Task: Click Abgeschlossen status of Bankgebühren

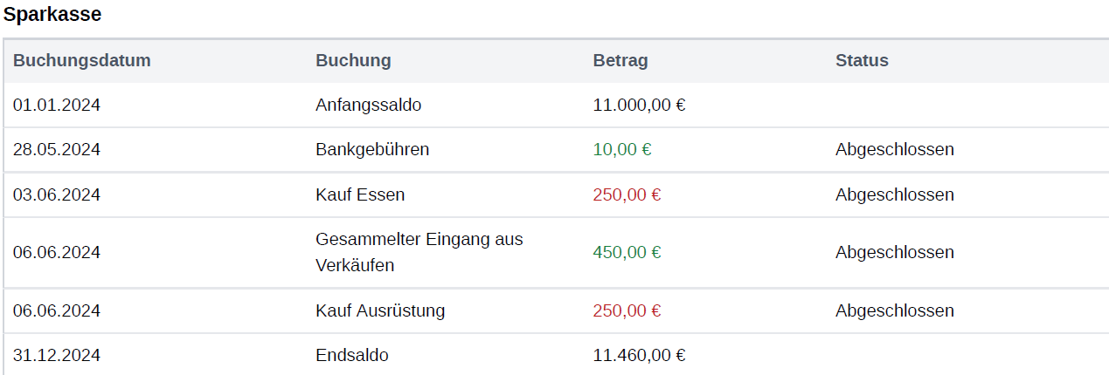Action: (x=895, y=150)
